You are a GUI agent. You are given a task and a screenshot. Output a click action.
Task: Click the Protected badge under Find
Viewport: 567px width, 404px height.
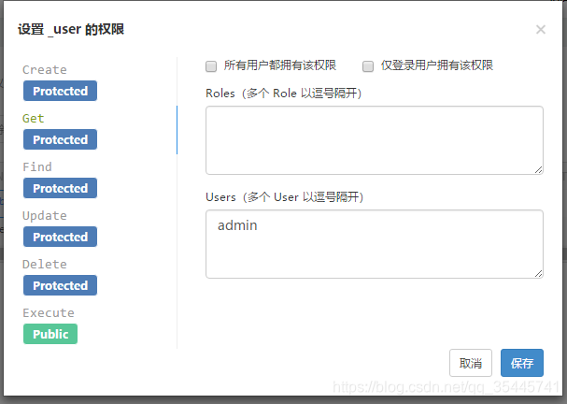(60, 188)
